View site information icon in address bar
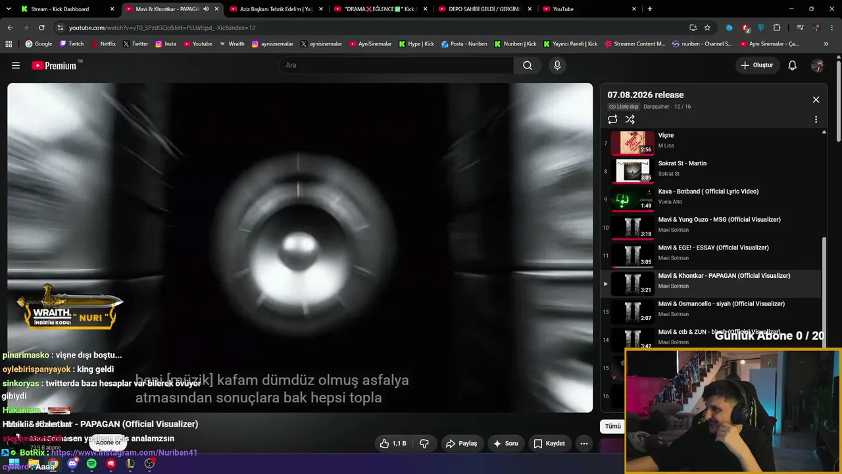842x474 pixels. pyautogui.click(x=61, y=28)
